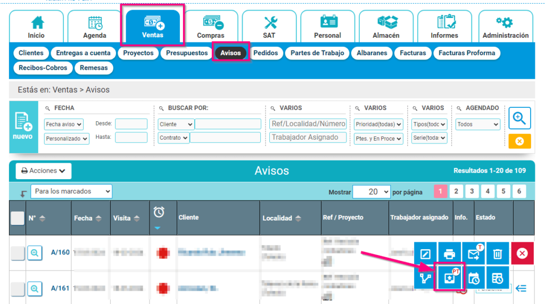
Task: Go to results page 5
Action: [x=503, y=191]
